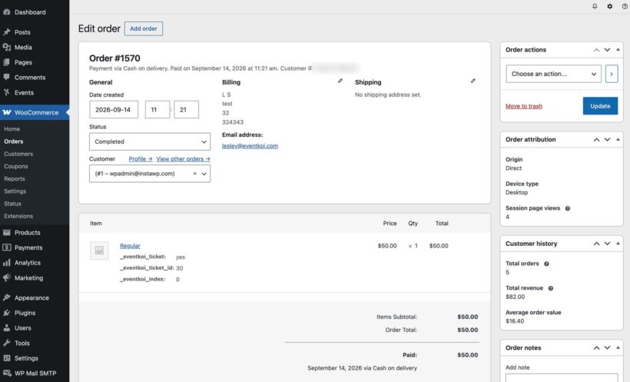Click the Dashboard icon in sidebar
Viewport: 630px width, 382px height.
pyautogui.click(x=6, y=12)
